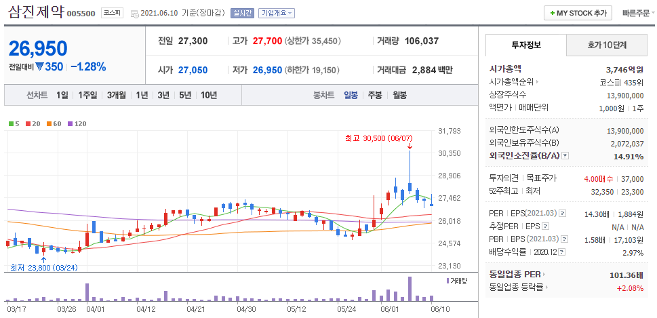Click the 전일 value 27,300

pyautogui.click(x=193, y=41)
